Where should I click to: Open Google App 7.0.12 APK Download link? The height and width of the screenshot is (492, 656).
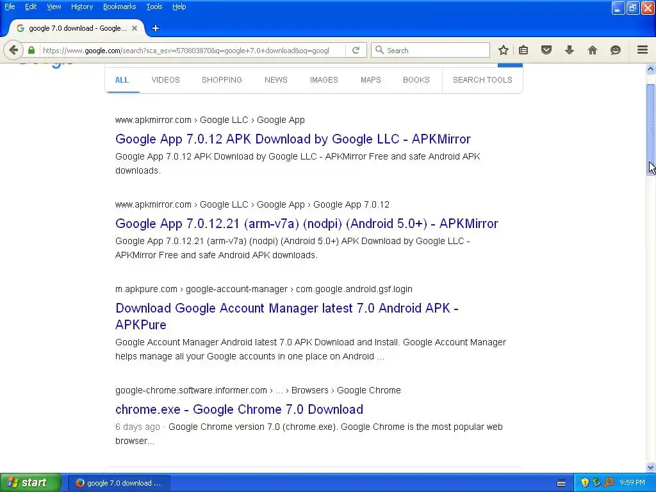pos(293,139)
